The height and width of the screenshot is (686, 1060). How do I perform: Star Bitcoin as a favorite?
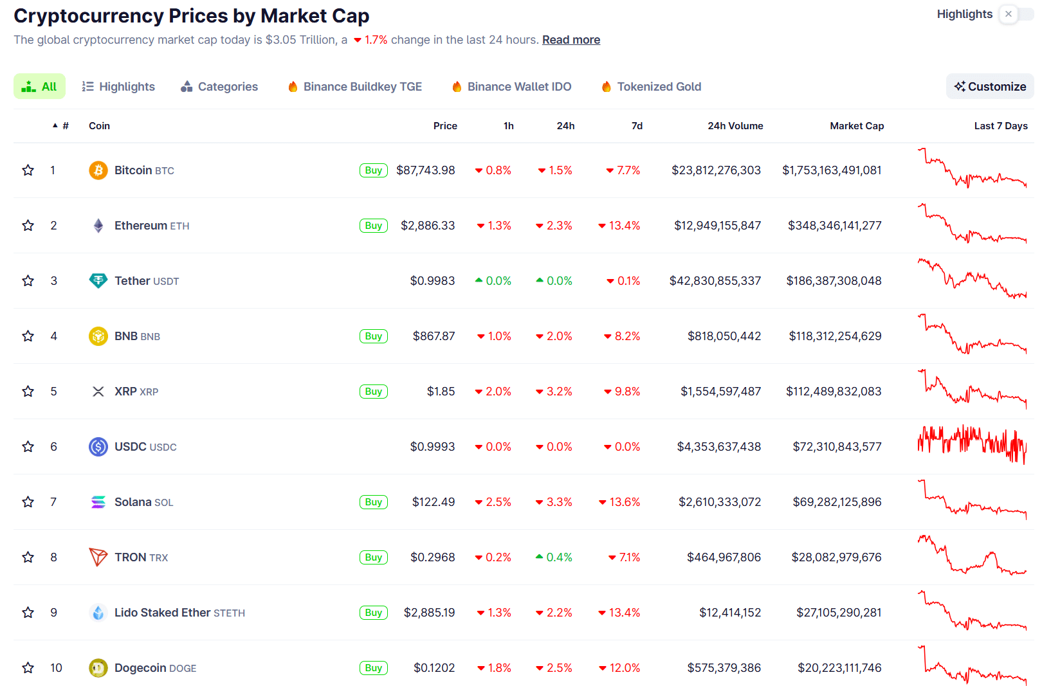(x=28, y=170)
